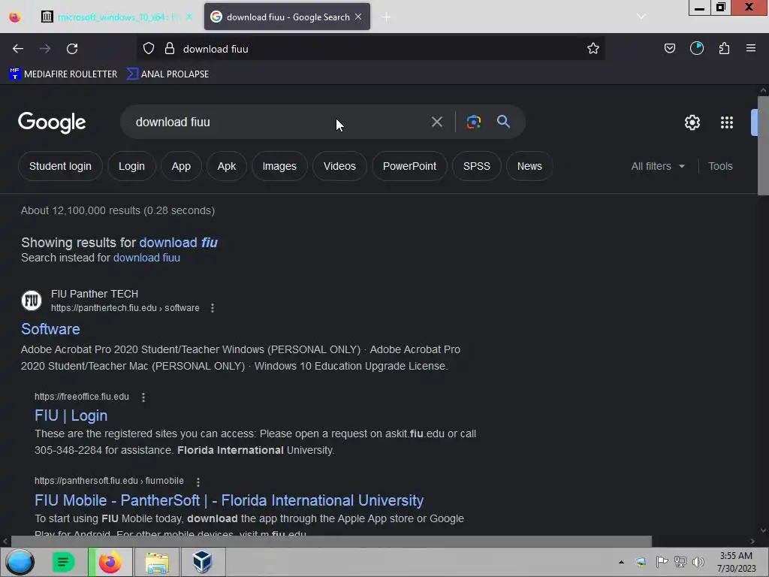The height and width of the screenshot is (577, 769).
Task: Filter results by SPSS chip
Action: [x=477, y=166]
